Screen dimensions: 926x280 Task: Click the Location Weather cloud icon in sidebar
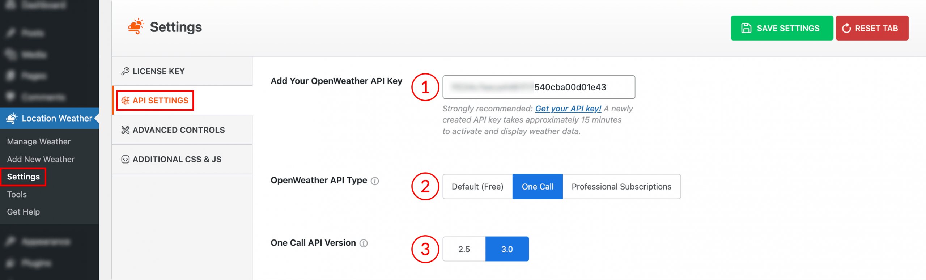[x=12, y=118]
